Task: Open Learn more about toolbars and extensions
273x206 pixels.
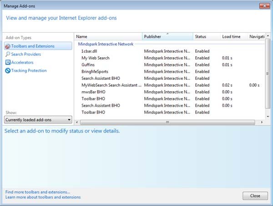Action: coord(43,197)
